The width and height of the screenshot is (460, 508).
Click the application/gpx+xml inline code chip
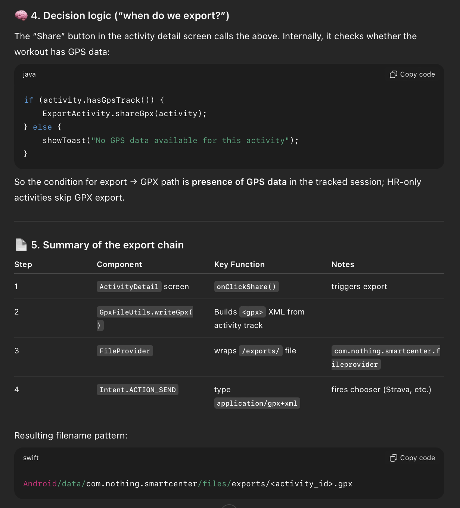tap(257, 403)
